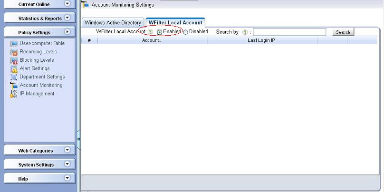Image resolution: width=384 pixels, height=192 pixels.
Task: Click the Department Settings icon
Action: tap(14, 77)
